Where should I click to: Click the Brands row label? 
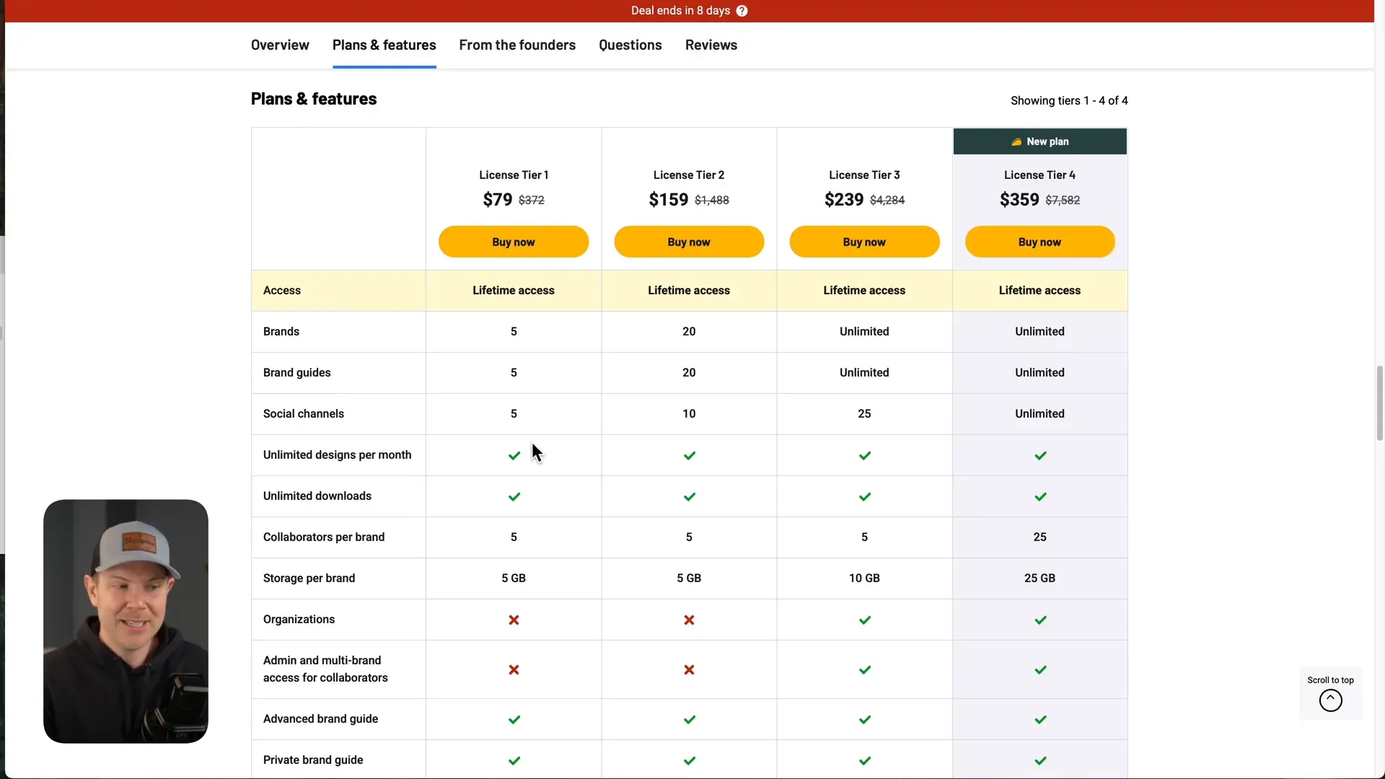pyautogui.click(x=281, y=332)
